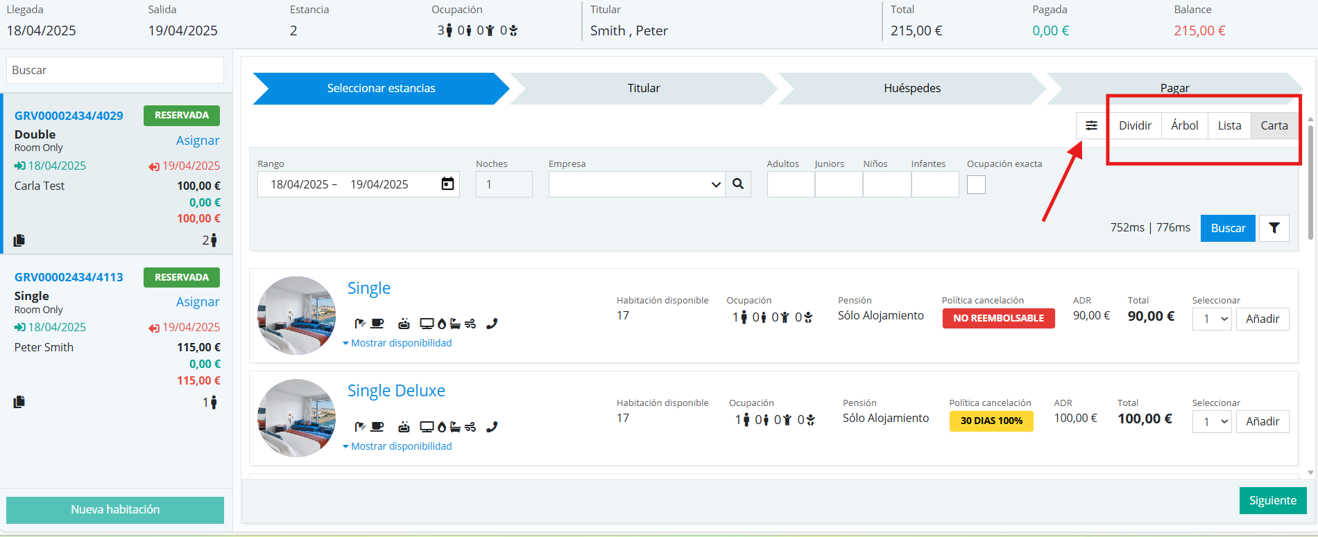Click Asignar link for Double reservation

[x=198, y=141]
